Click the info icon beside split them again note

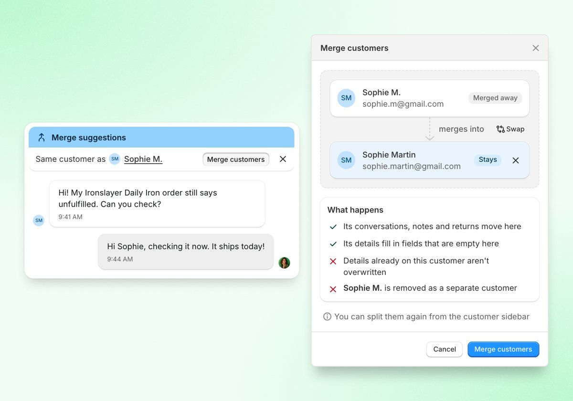point(327,317)
